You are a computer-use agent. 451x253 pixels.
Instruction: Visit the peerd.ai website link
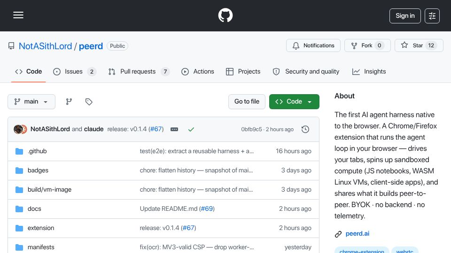click(x=357, y=234)
